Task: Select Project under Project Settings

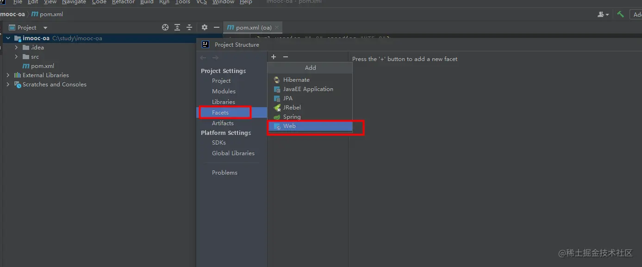Action: tap(221, 81)
